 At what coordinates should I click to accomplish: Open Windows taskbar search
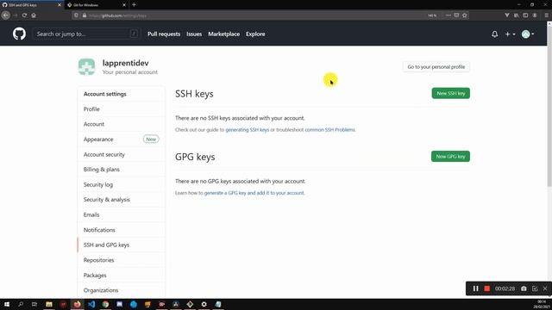pyautogui.click(x=21, y=304)
